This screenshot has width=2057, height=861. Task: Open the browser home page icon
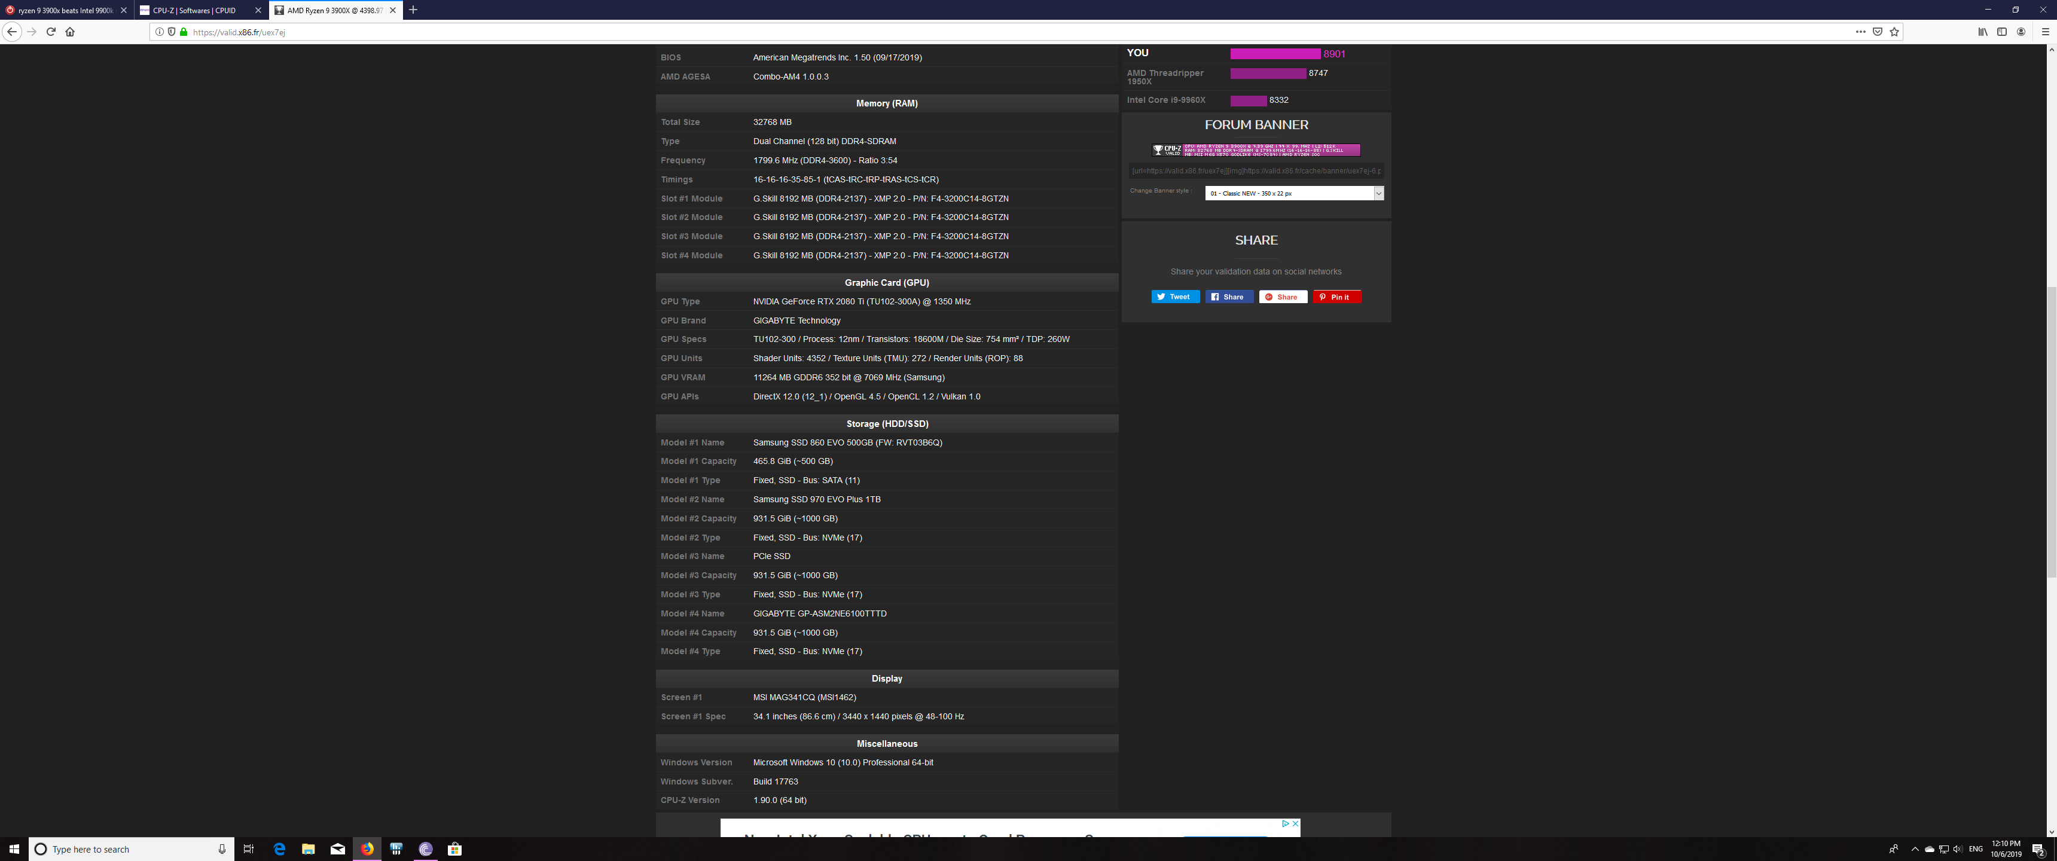pos(71,32)
